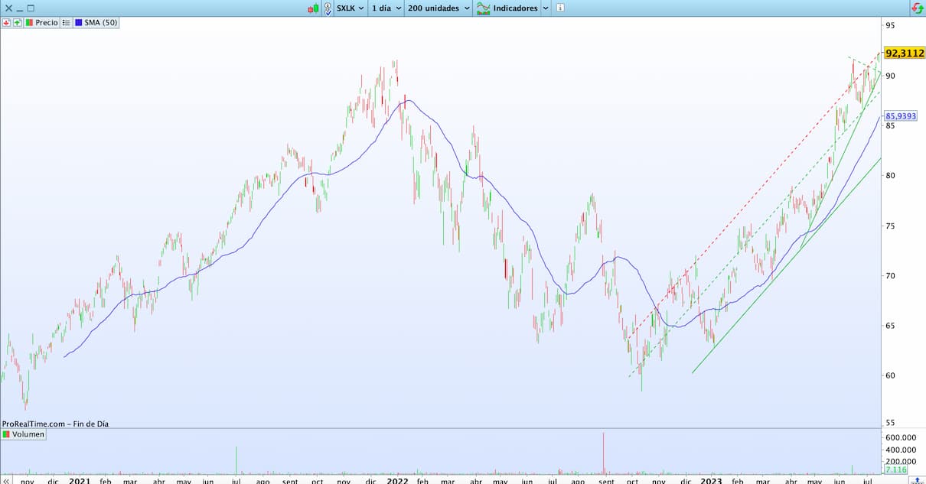Screen dimensions: 926x484
Task: Open the arrow dropdown next to Indicadores
Action: coord(546,8)
